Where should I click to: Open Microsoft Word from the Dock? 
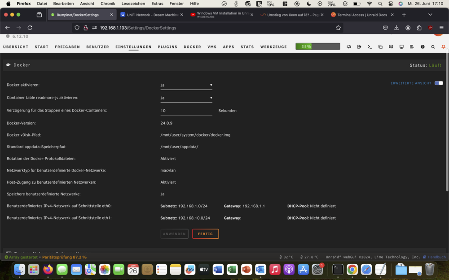pyautogui.click(x=218, y=269)
